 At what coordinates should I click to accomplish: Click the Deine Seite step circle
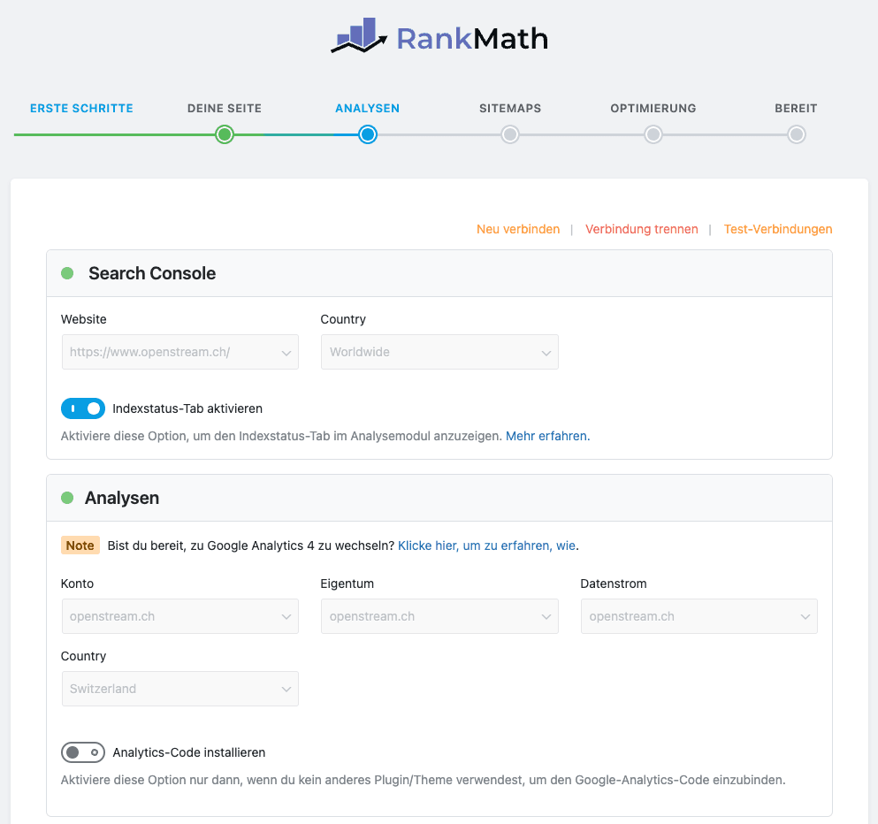(x=225, y=134)
